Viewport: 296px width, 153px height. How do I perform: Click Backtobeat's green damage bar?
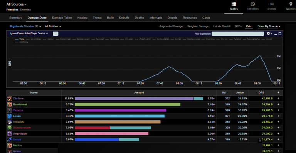[128, 104]
